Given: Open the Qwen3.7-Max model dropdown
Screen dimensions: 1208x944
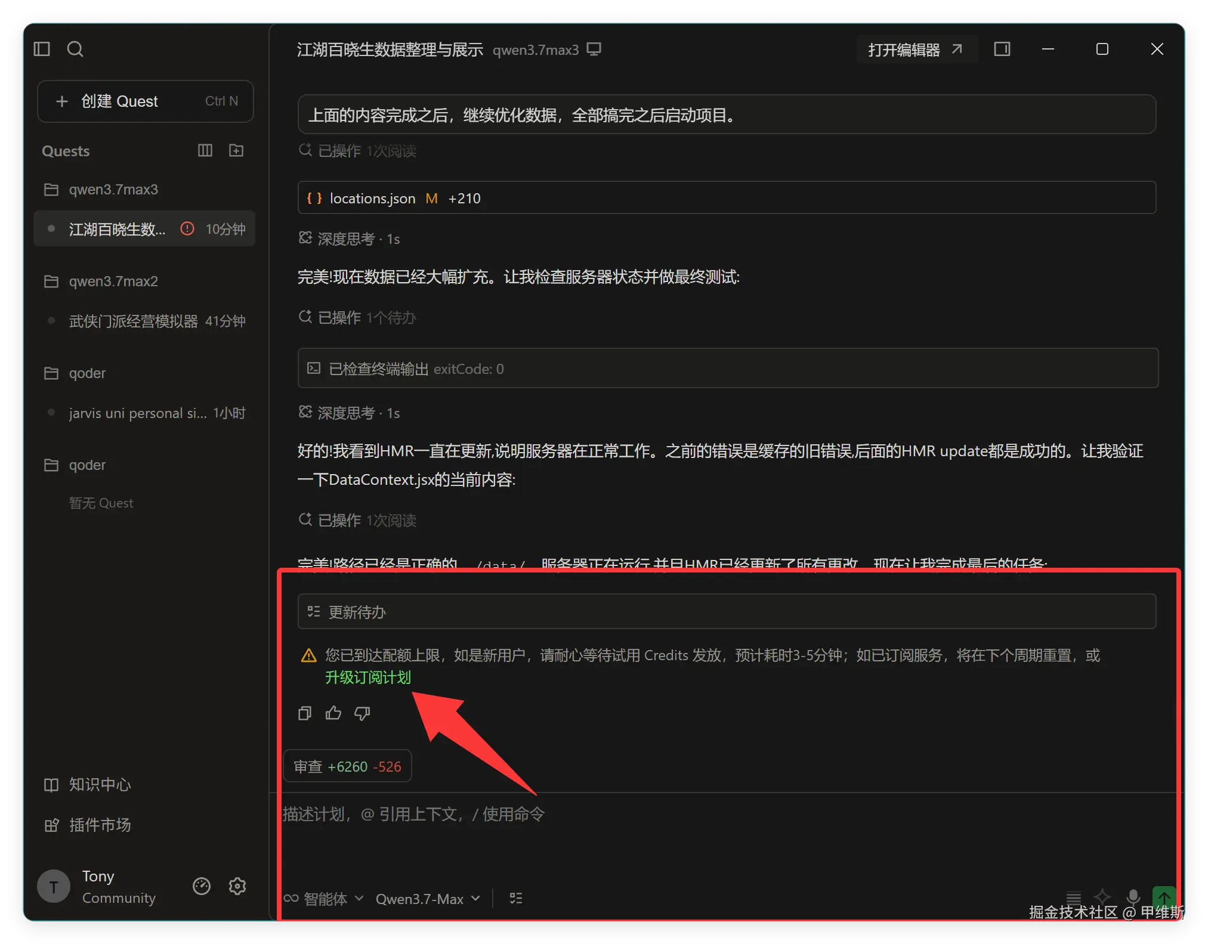Looking at the screenshot, I should 428,899.
